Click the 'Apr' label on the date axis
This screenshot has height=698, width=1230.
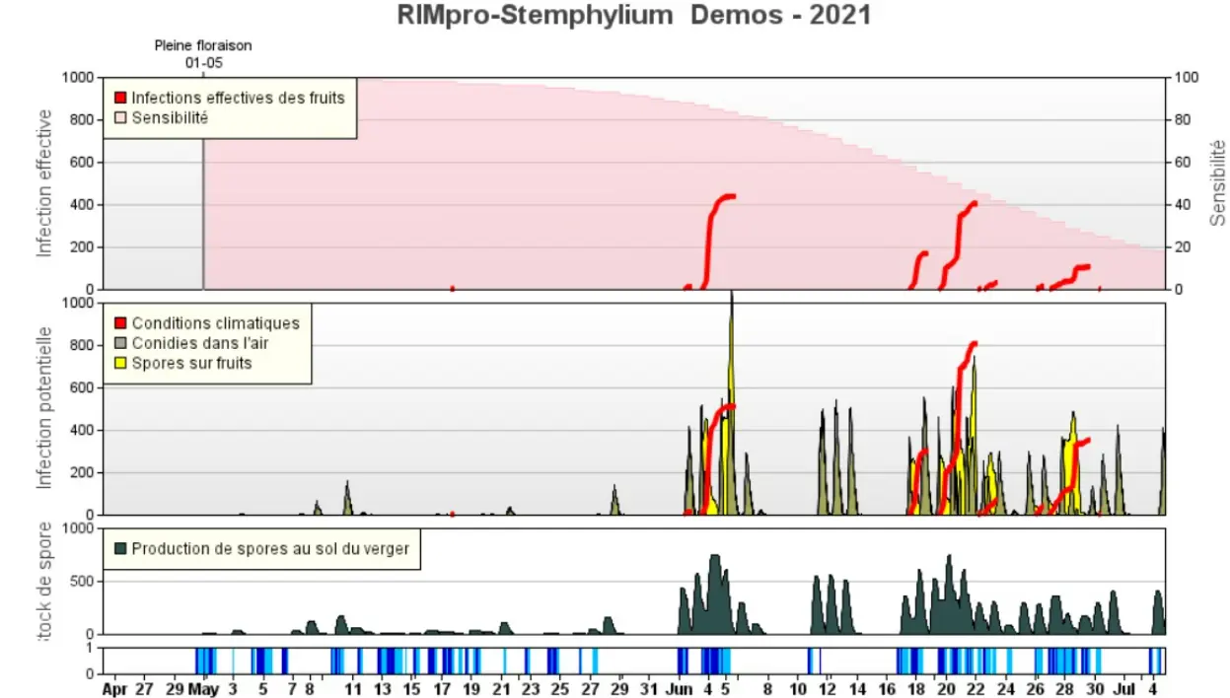(x=114, y=689)
